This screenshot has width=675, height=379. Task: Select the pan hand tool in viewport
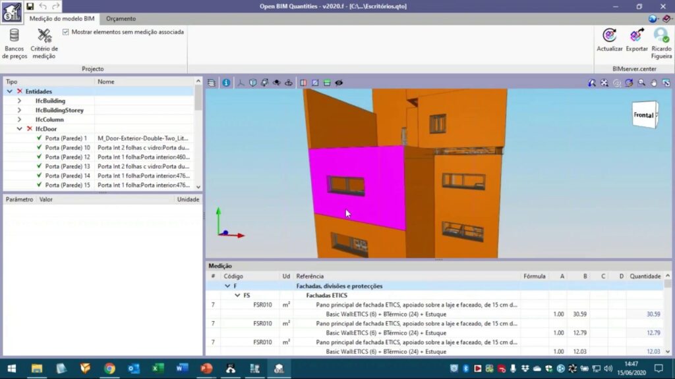pos(654,83)
